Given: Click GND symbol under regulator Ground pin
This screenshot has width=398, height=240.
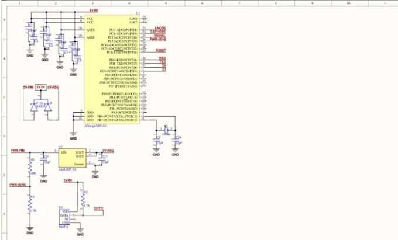Looking at the screenshot, I should click(95, 174).
